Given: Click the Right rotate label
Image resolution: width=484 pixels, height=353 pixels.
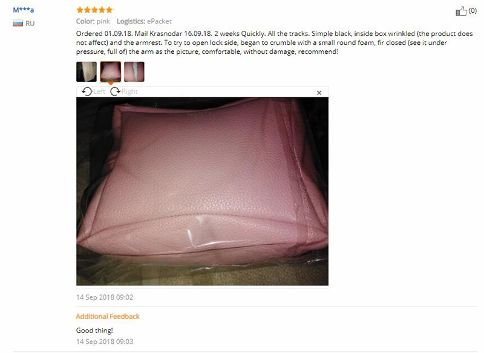Looking at the screenshot, I should [x=129, y=91].
